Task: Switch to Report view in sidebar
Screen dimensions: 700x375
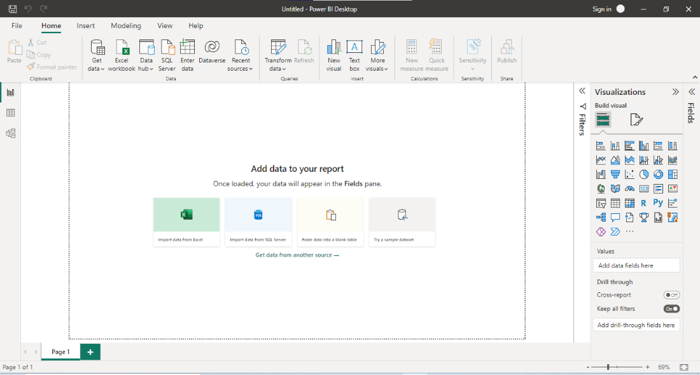Action: (10, 92)
